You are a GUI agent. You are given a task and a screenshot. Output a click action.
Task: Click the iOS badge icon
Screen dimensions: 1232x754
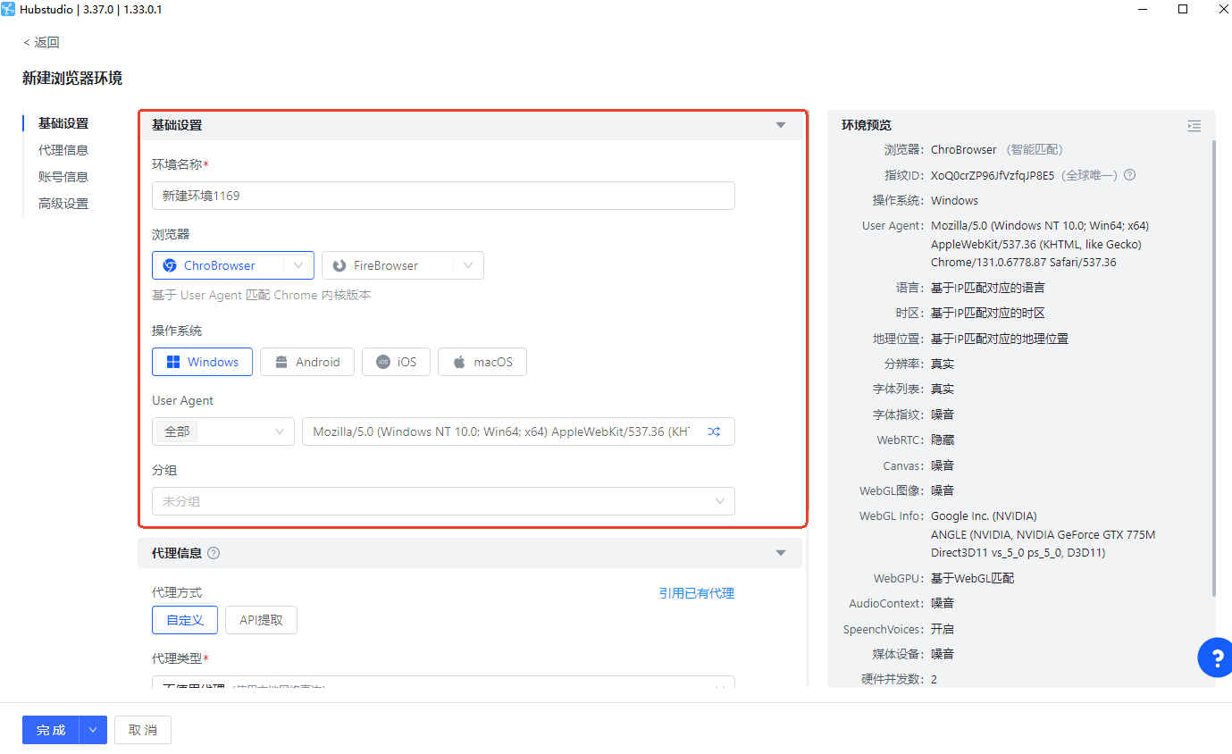click(x=383, y=362)
